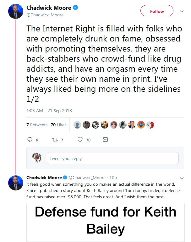View the 70 Likes list
Viewport: 191px width, 242px height.
[x=58, y=125]
